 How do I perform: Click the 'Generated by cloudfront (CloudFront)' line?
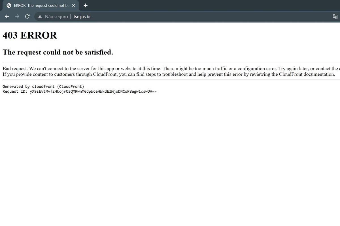(x=43, y=86)
